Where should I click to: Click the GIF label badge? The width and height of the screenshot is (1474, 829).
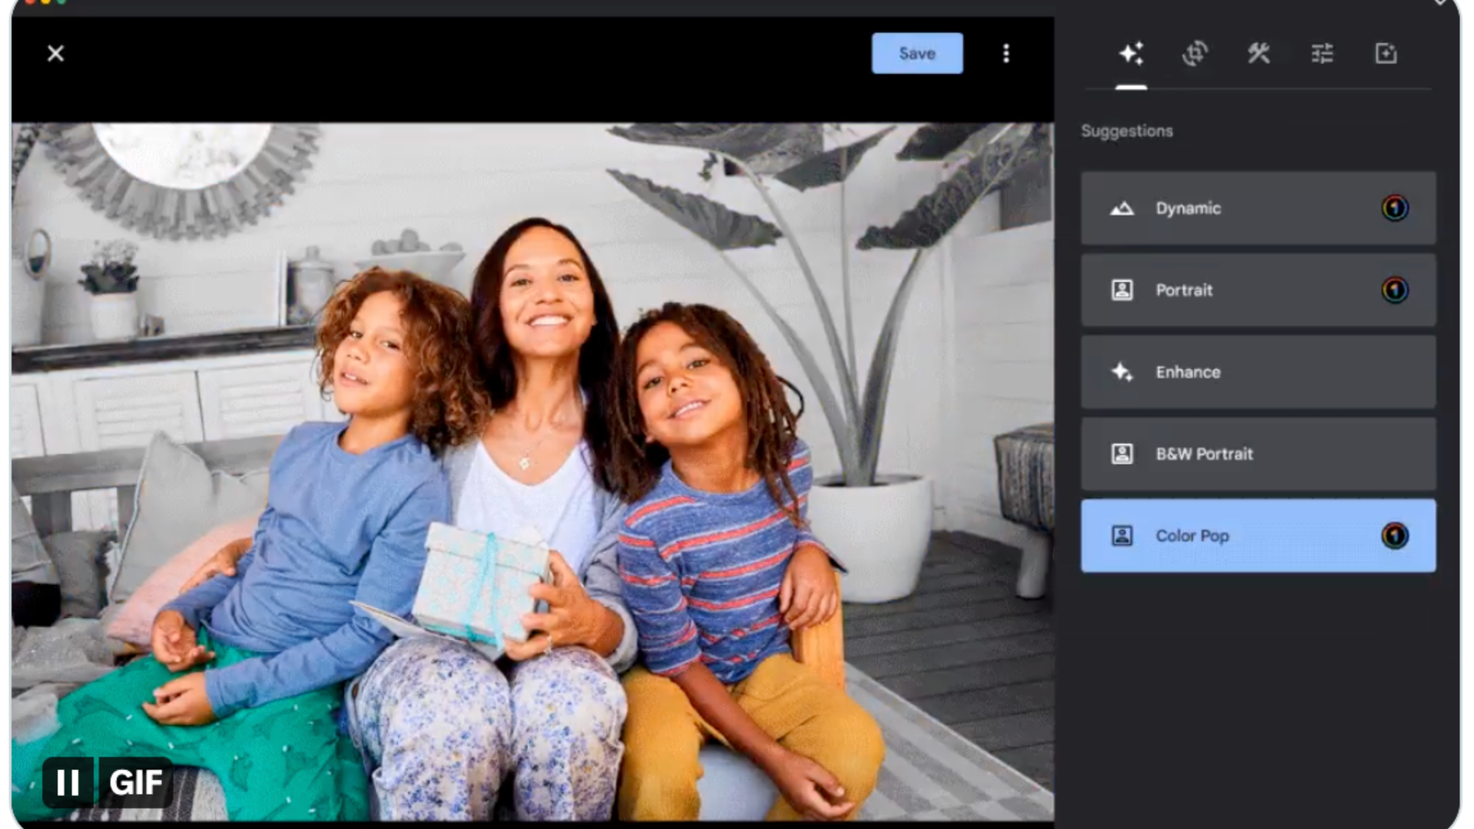point(135,783)
